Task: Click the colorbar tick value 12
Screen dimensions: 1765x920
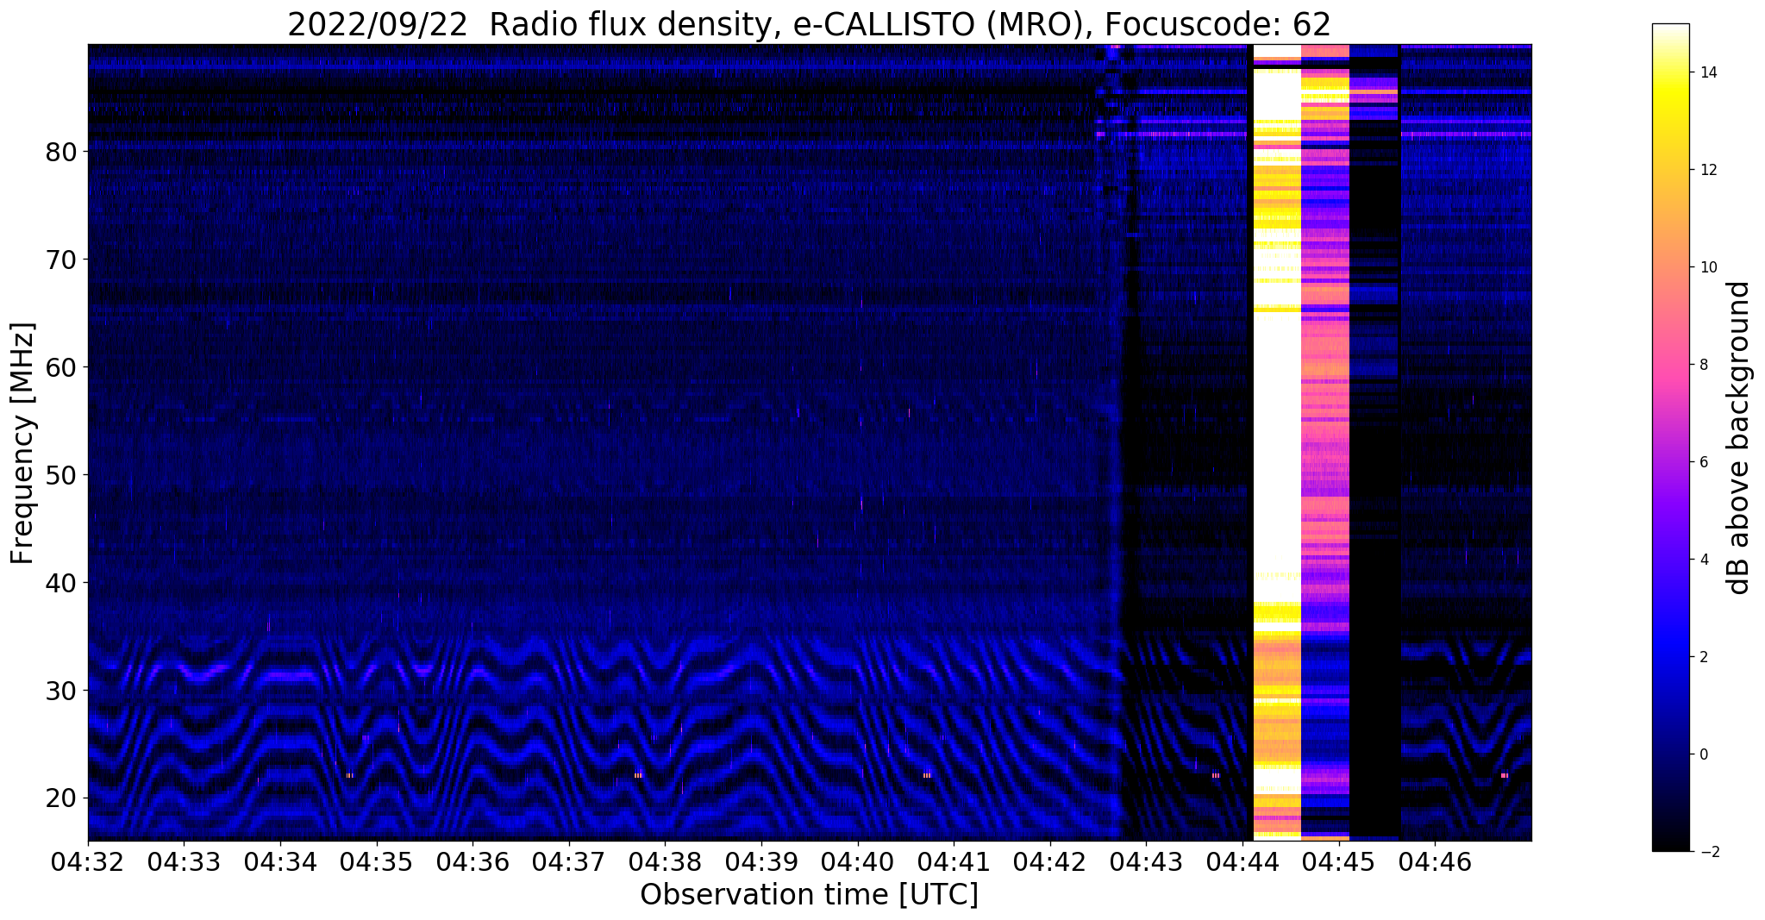Action: coord(1707,170)
